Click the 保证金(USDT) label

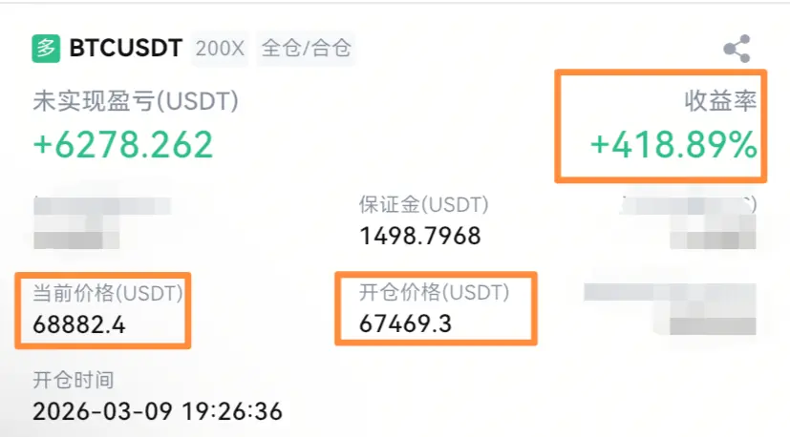click(424, 205)
